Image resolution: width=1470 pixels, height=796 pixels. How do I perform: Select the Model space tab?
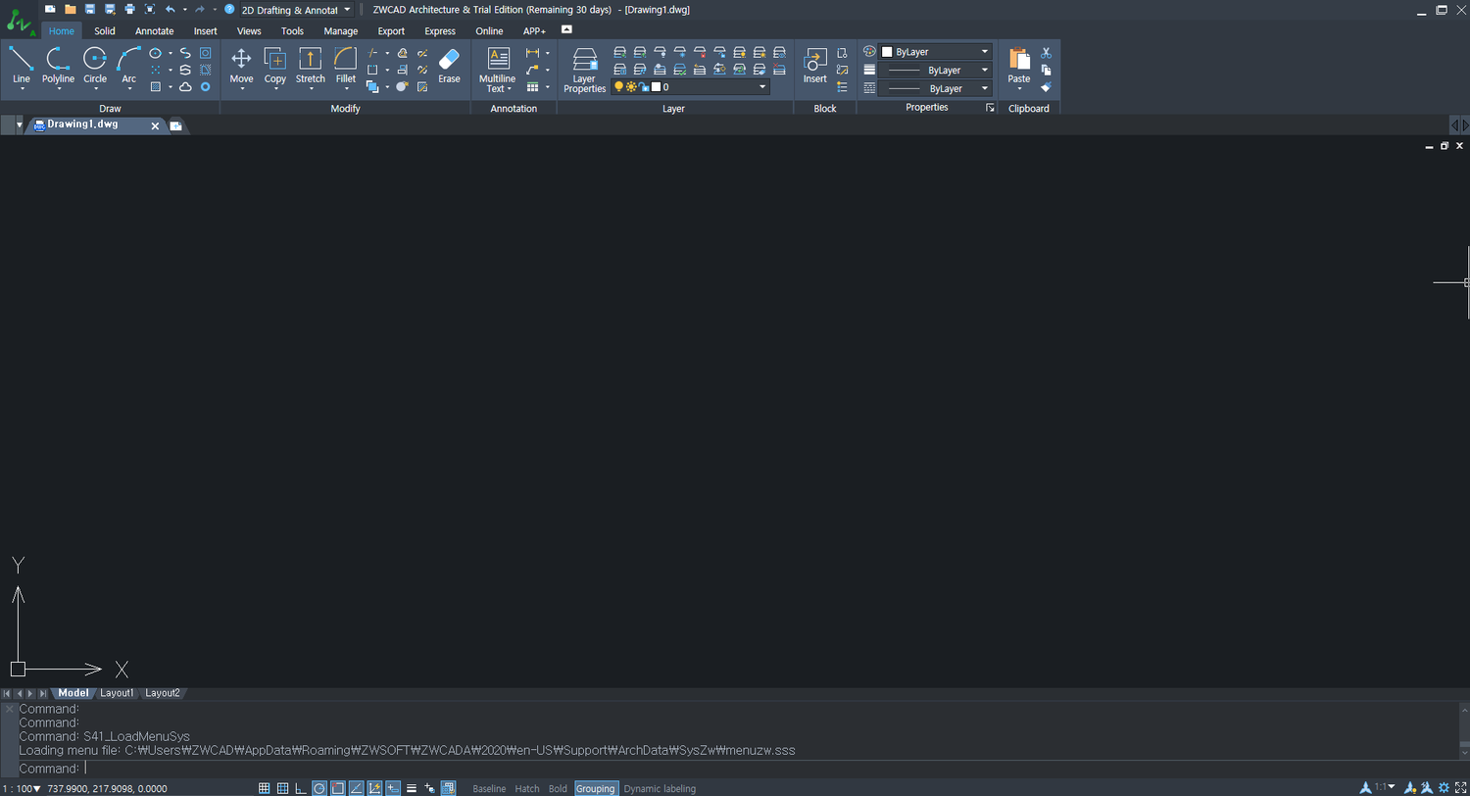click(x=73, y=693)
